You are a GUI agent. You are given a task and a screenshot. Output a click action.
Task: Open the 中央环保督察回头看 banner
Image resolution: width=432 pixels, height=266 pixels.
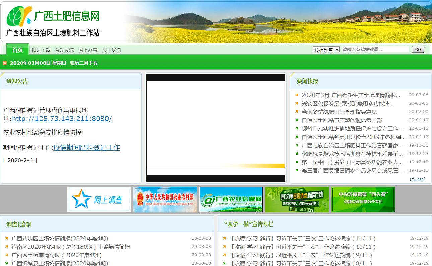(363, 199)
